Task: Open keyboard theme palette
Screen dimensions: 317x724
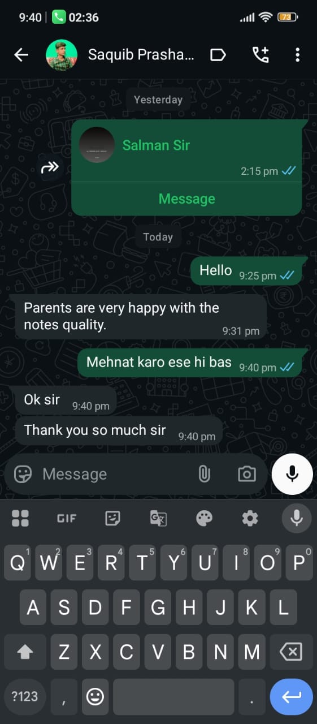Action: point(204,518)
